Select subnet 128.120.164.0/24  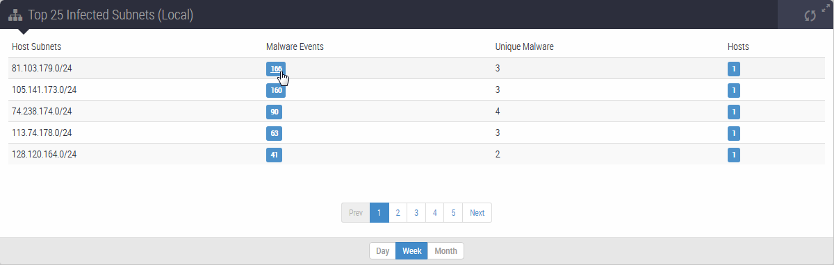coord(44,155)
